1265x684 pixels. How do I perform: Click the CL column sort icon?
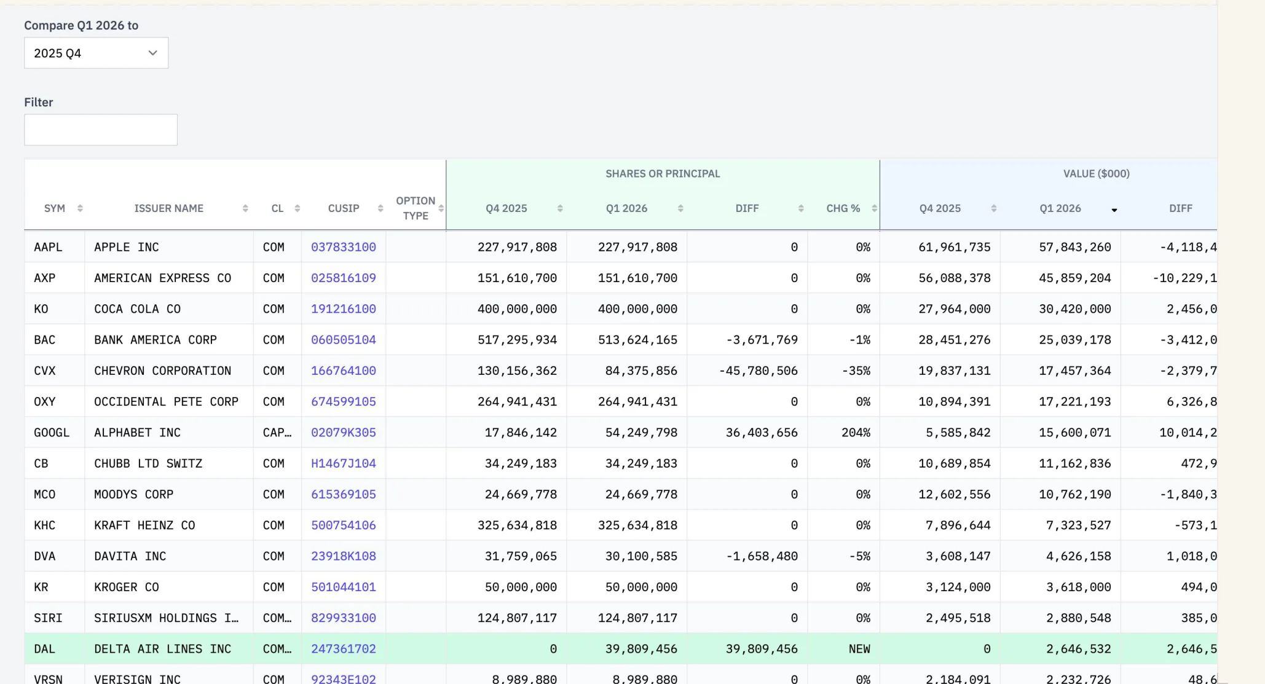298,208
